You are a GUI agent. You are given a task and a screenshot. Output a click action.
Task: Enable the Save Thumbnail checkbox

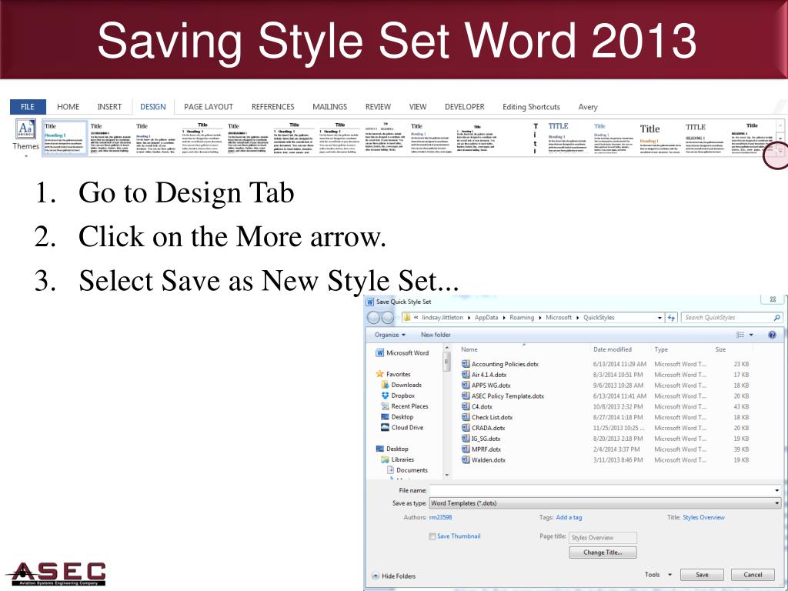coord(432,536)
